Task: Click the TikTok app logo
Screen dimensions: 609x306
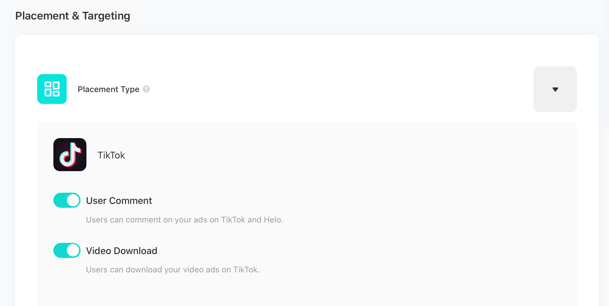Action: [x=70, y=155]
